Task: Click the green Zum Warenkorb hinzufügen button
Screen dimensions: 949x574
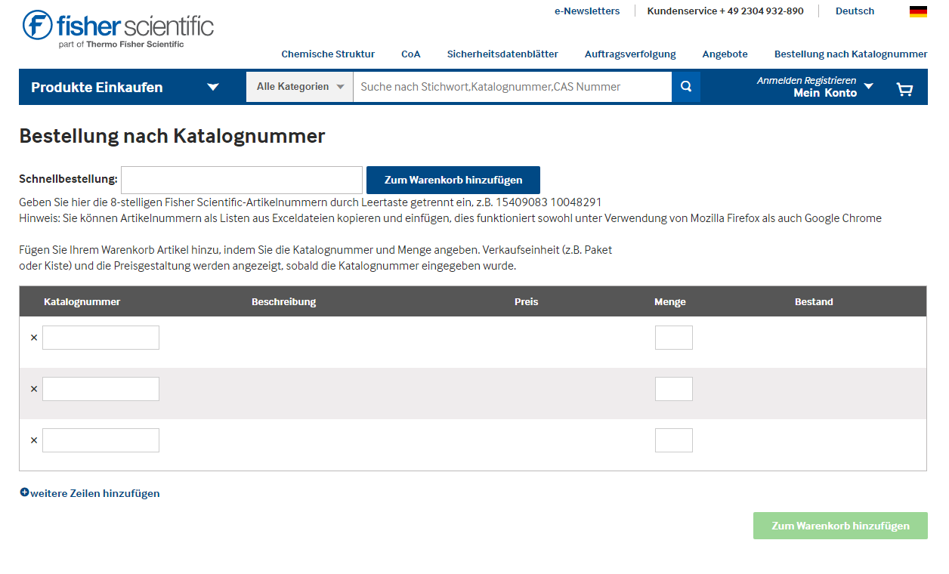Action: coord(840,526)
